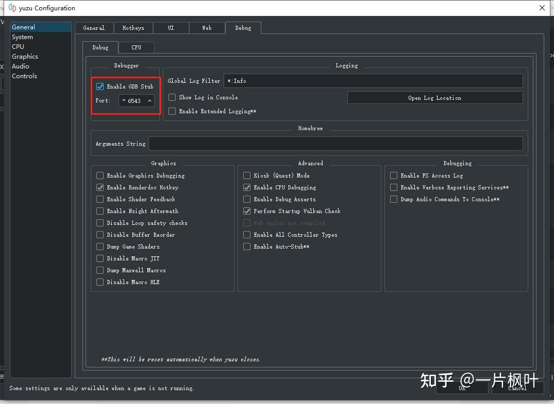The width and height of the screenshot is (554, 404).
Task: Click the Global Log Filter field
Action: click(373, 81)
